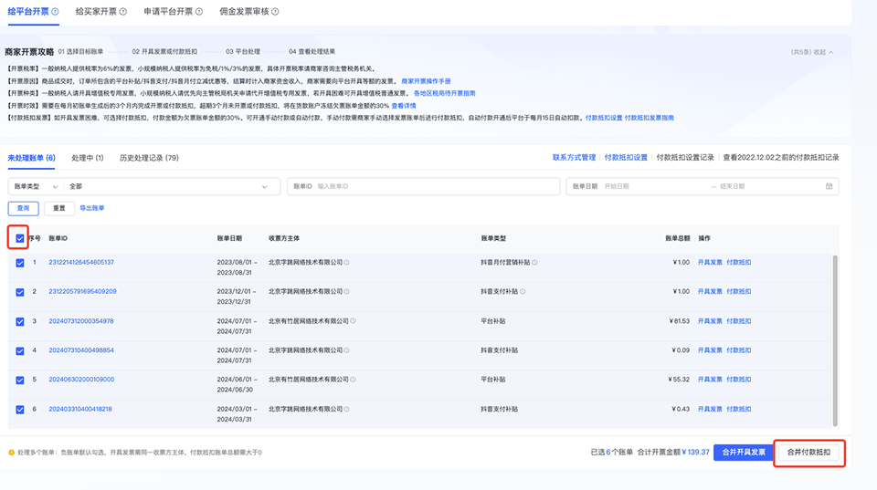Click the 合并付款抵扣 button
The height and width of the screenshot is (490, 877).
[x=808, y=453]
